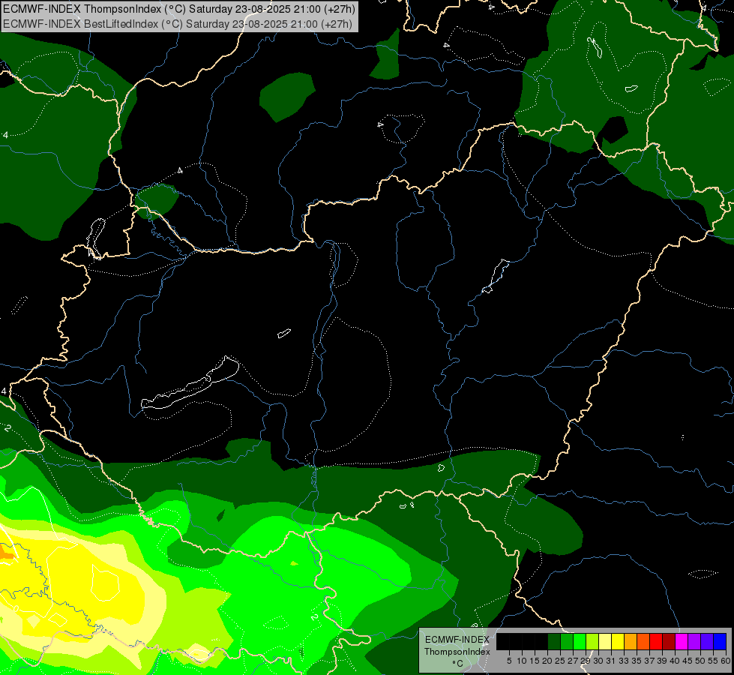Pick the orange 33-35 legend swatch
The width and height of the screenshot is (734, 675).
631,641
